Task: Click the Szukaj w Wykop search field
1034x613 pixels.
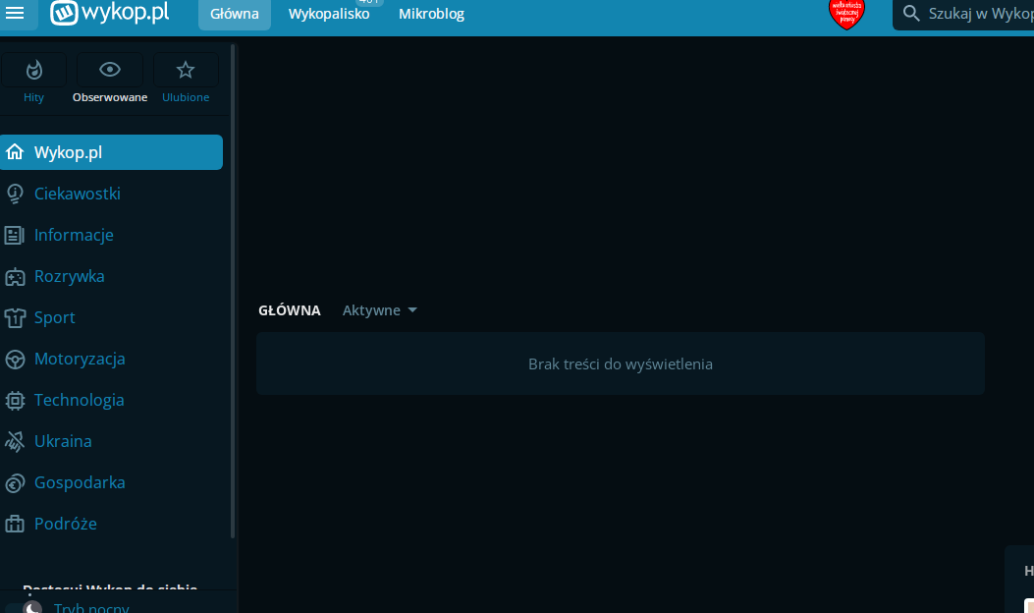Action: (972, 14)
